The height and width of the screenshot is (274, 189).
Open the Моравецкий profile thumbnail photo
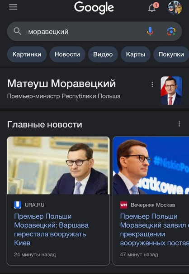coord(171,91)
